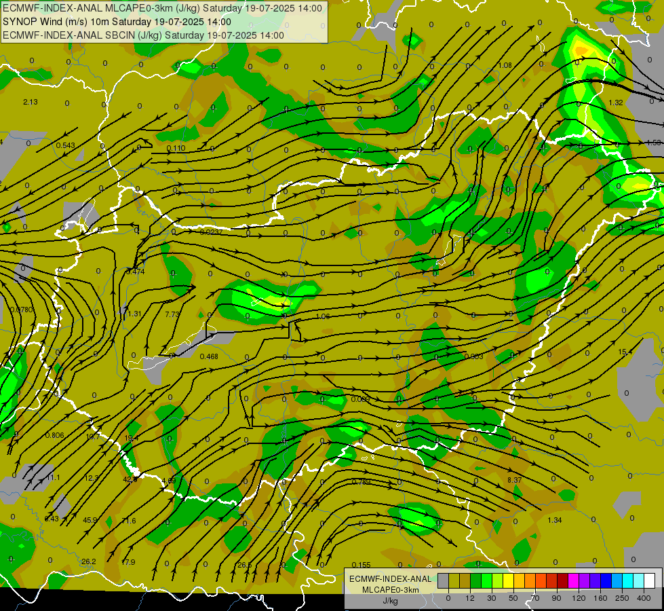Click the map value 45.9
This screenshot has height=611, width=664.
pyautogui.click(x=90, y=520)
